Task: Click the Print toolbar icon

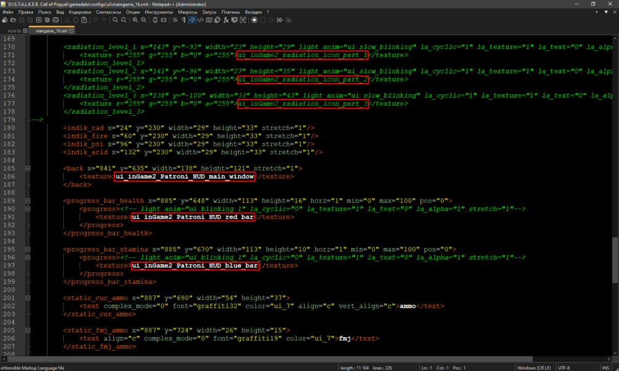Action: (56, 20)
